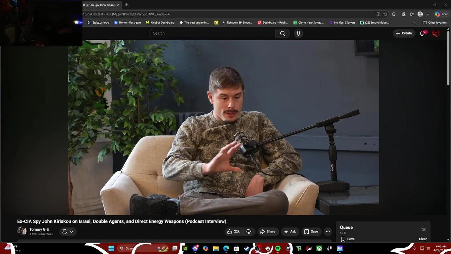This screenshot has width=451, height=254.
Task: Save video to a playlist
Action: click(311, 231)
